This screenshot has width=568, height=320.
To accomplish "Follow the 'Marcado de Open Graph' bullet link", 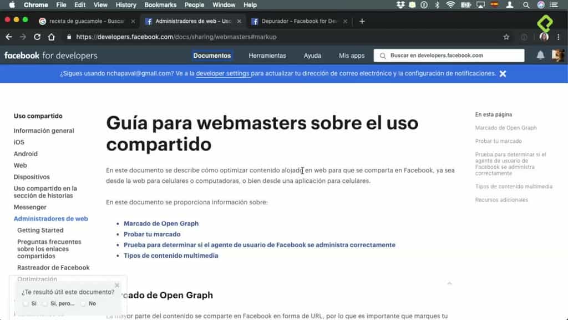I will click(161, 223).
